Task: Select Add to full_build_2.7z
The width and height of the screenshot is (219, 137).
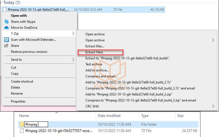Action: 128,82
